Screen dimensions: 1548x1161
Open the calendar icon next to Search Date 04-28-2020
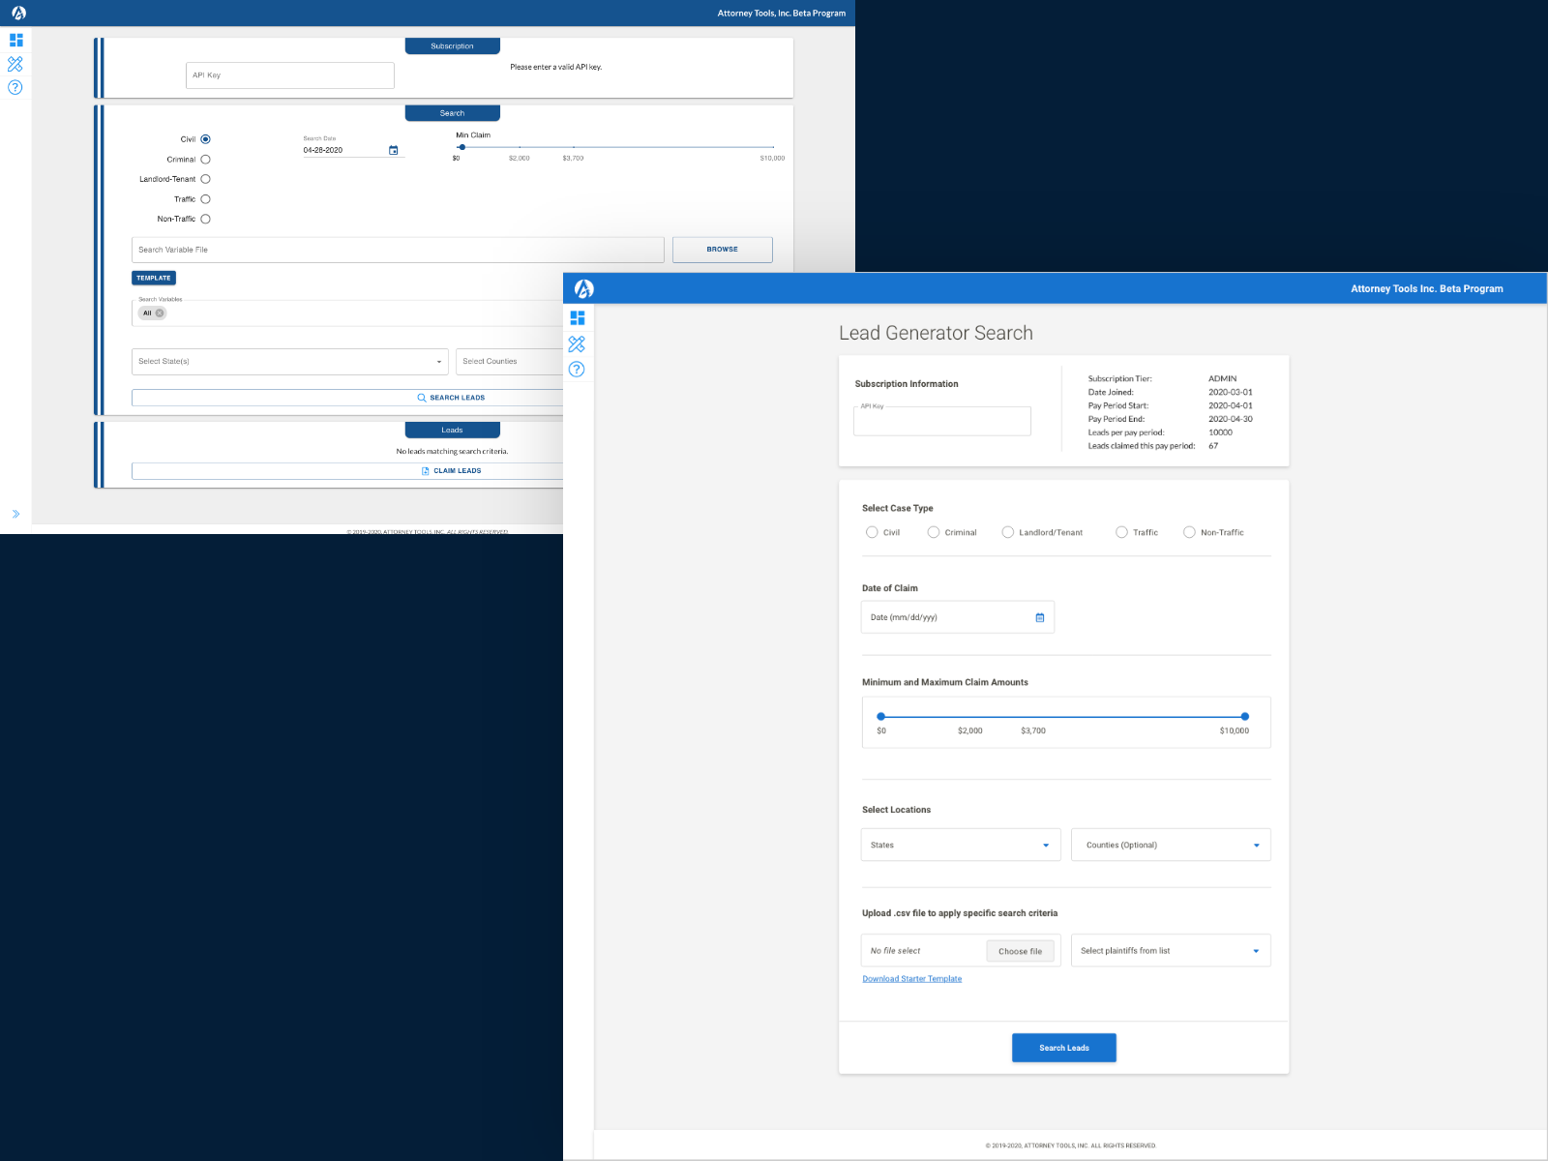(394, 150)
